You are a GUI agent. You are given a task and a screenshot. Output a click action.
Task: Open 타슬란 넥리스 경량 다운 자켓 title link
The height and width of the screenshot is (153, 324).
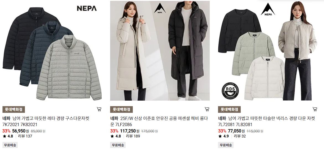click(x=266, y=121)
